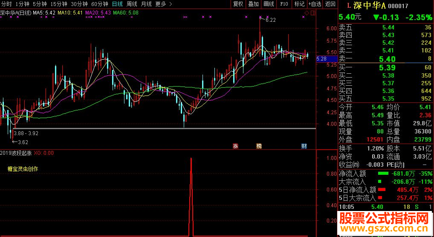The width and height of the screenshot is (434, 237).
Task: Click the 卖三 ask row price 5.42
Action: 388,43
